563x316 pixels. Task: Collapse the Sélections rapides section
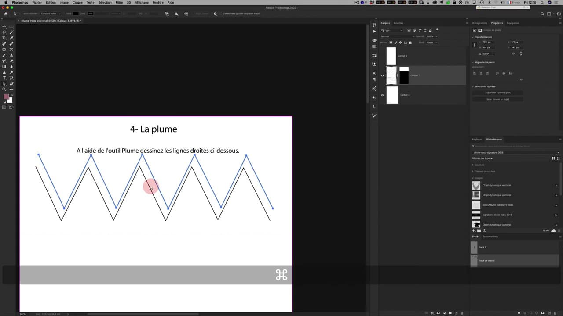click(x=473, y=86)
